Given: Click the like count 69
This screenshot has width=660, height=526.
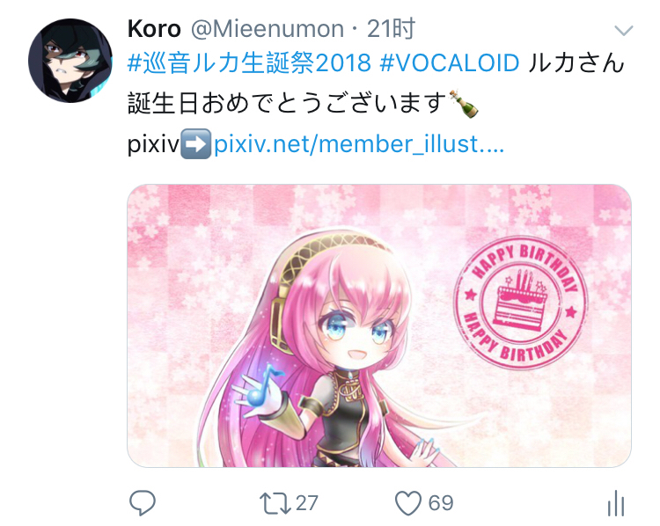Looking at the screenshot, I should (x=441, y=503).
